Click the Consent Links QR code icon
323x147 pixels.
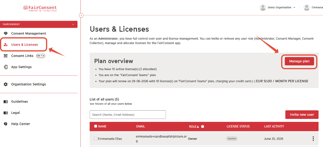(6, 56)
